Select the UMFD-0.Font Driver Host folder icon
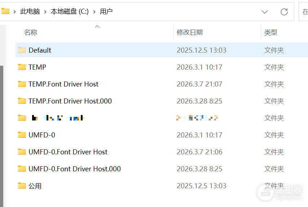308x207 pixels. pos(22,152)
